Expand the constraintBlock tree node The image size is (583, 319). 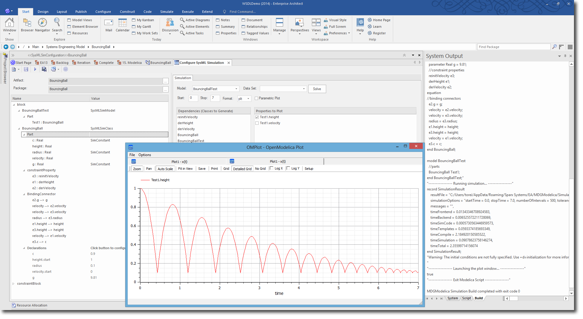[x=13, y=284]
